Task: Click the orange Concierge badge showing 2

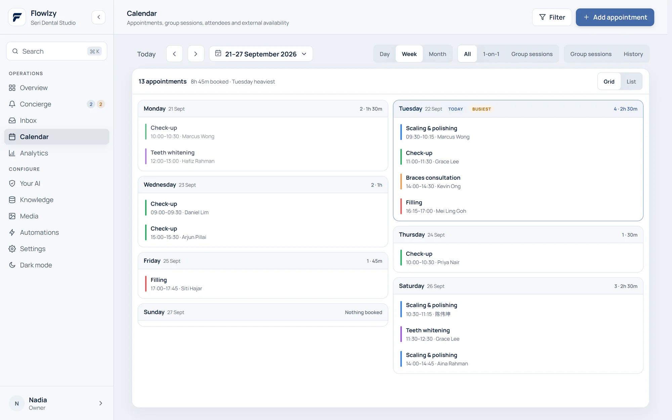Action: 101,104
